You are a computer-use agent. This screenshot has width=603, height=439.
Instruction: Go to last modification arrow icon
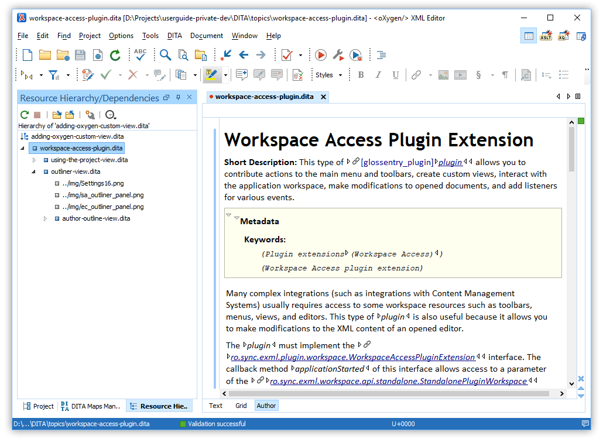pos(226,55)
